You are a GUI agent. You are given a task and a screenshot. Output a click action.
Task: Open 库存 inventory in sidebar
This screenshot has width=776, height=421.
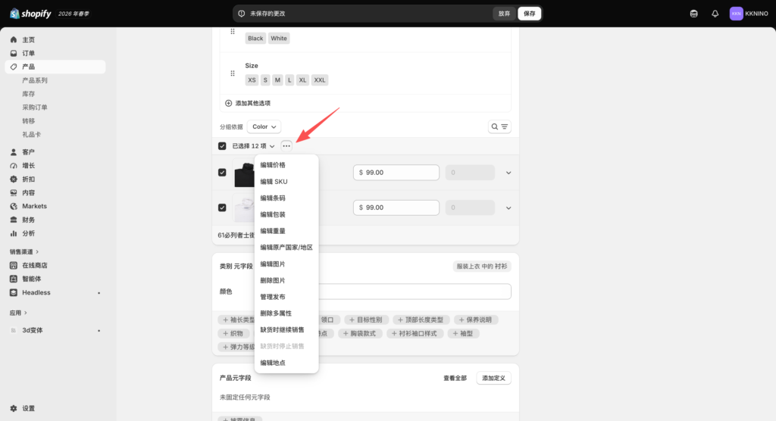coord(29,94)
